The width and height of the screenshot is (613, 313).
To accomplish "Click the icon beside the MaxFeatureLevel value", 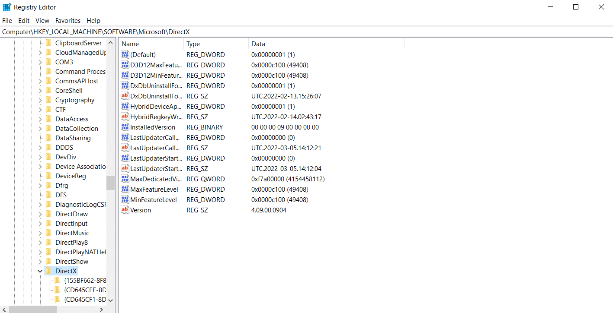I will click(125, 190).
